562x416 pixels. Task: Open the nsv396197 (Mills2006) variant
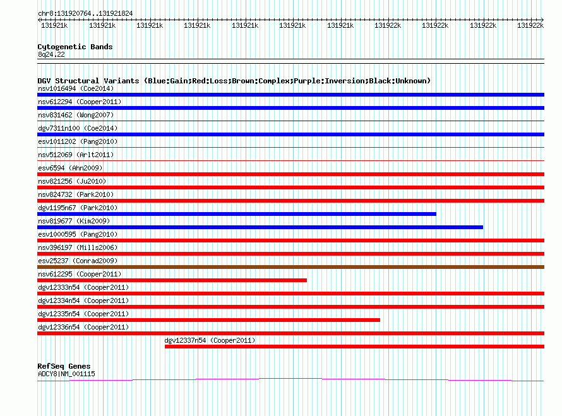(78, 247)
